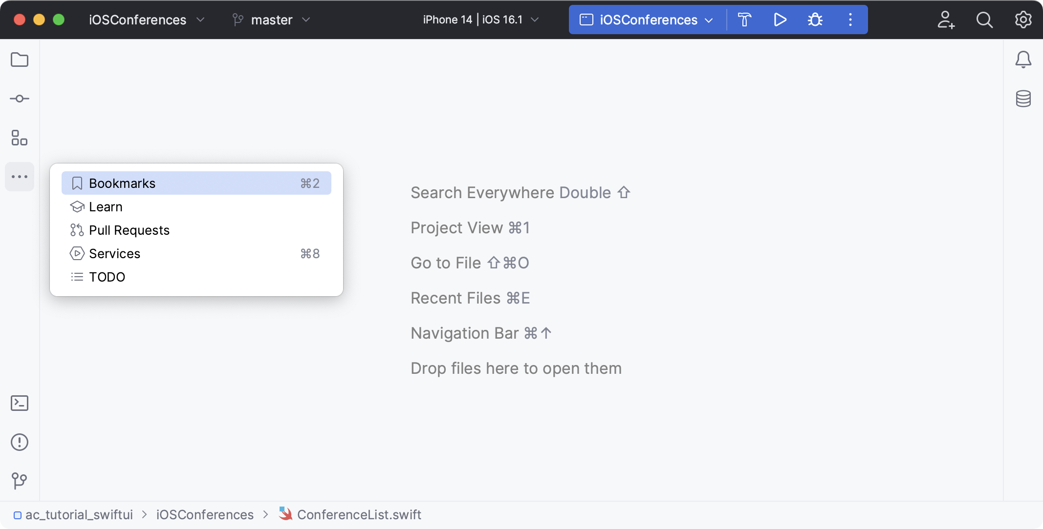This screenshot has height=529, width=1043.
Task: Click the Swift file icon in breadcrumbs
Action: pos(285,513)
